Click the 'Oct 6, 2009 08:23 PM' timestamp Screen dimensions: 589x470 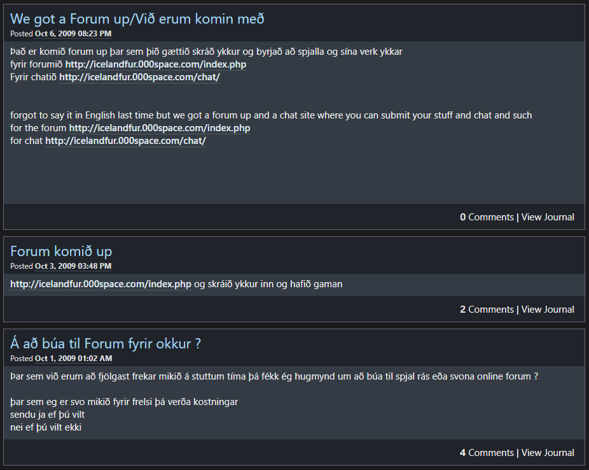tap(73, 33)
